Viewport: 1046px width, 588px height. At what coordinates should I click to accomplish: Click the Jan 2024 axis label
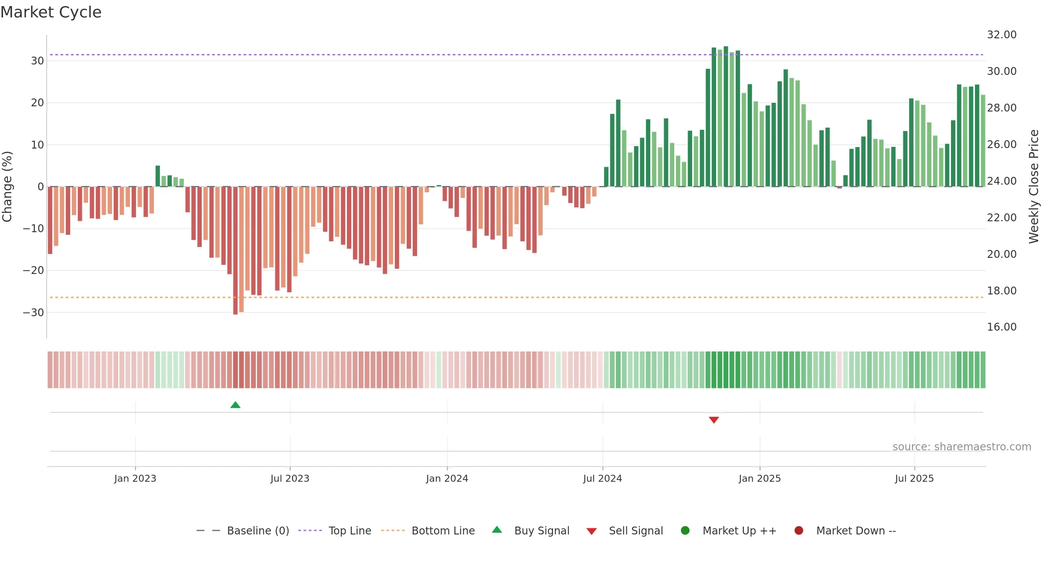click(x=447, y=478)
